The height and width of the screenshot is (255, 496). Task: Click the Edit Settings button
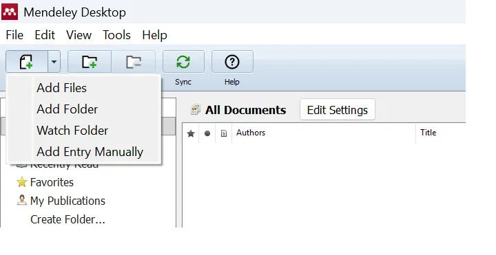click(337, 110)
